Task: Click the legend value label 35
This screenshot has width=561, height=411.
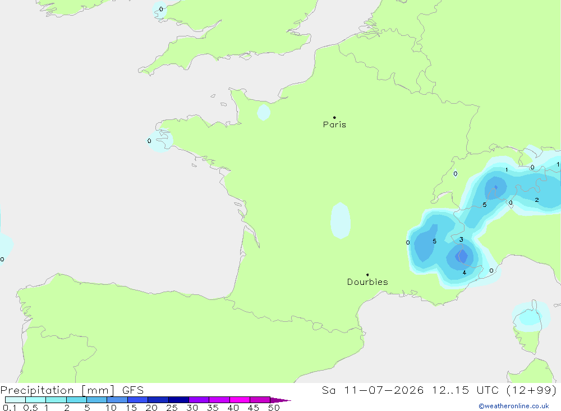Action: [x=213, y=408]
